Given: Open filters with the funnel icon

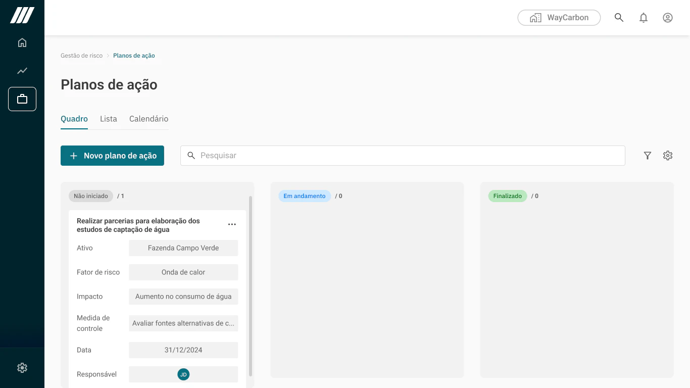Looking at the screenshot, I should [648, 156].
